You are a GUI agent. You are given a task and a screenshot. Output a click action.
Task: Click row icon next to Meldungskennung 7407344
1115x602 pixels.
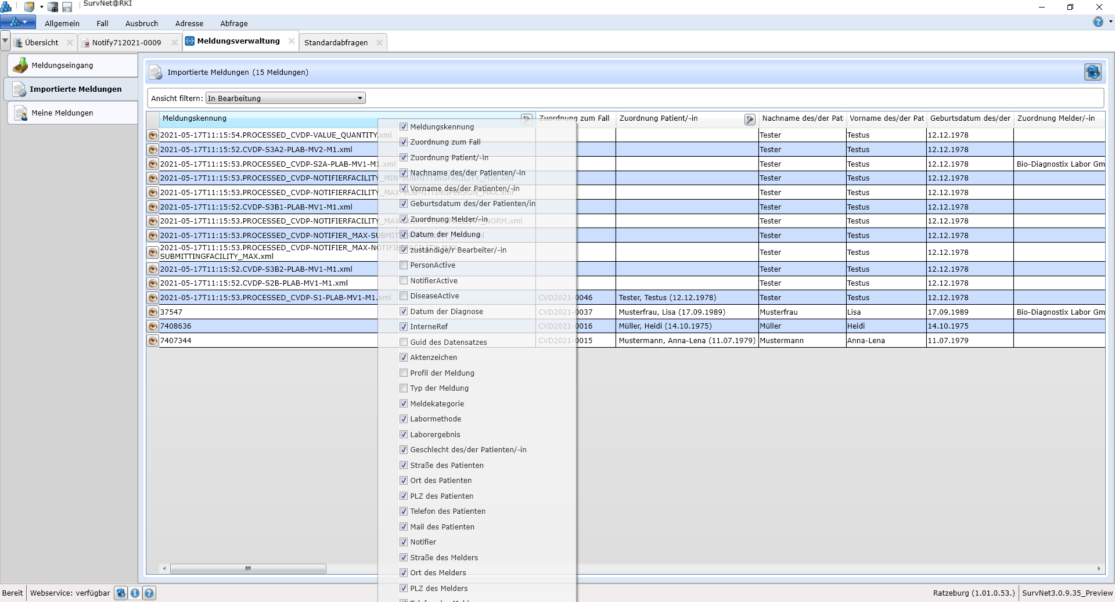(153, 341)
